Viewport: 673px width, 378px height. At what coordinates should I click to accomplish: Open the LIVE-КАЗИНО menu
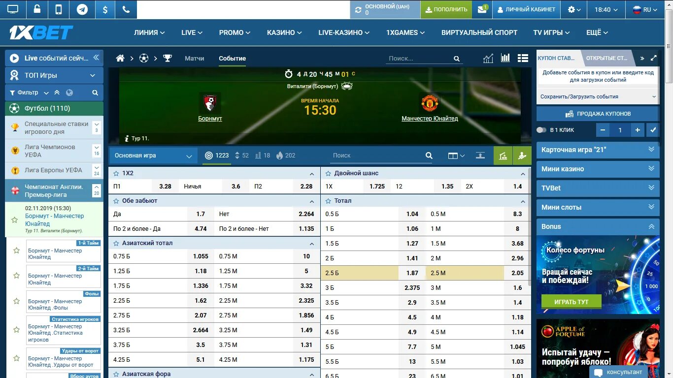344,32
